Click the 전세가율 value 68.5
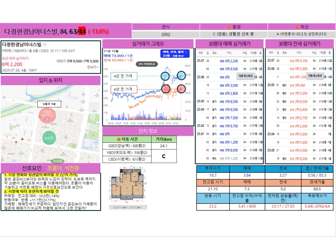Image resolution: width=336 pixels, height=237 pixels. click(317, 189)
